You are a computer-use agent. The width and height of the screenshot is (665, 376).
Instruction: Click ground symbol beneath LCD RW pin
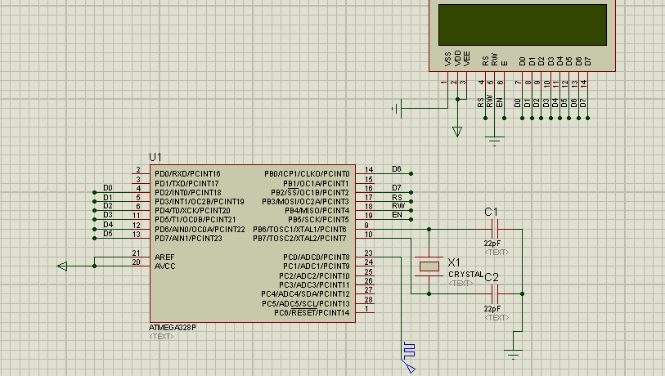[495, 140]
